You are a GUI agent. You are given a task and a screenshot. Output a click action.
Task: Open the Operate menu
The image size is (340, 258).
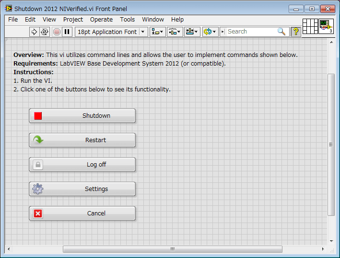(x=101, y=20)
